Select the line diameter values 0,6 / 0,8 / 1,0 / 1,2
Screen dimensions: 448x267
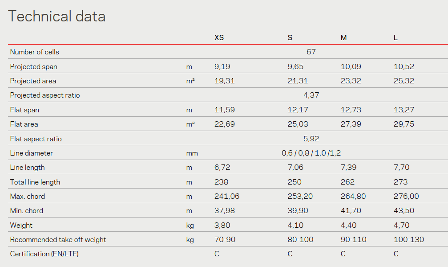(x=311, y=153)
